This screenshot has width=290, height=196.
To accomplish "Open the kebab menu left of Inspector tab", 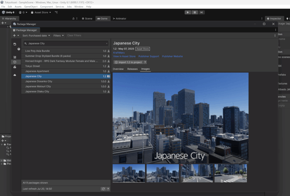I will tap(262, 18).
